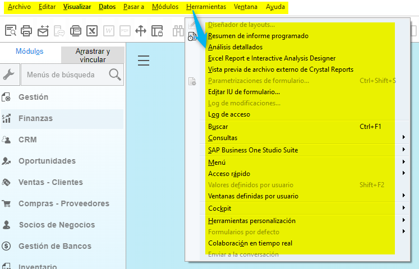This screenshot has width=419, height=269.
Task: Open the Pasar a menu
Action: point(133,7)
